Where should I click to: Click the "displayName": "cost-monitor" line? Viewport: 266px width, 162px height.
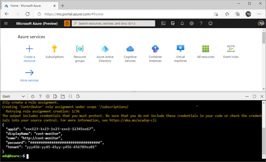34,134
